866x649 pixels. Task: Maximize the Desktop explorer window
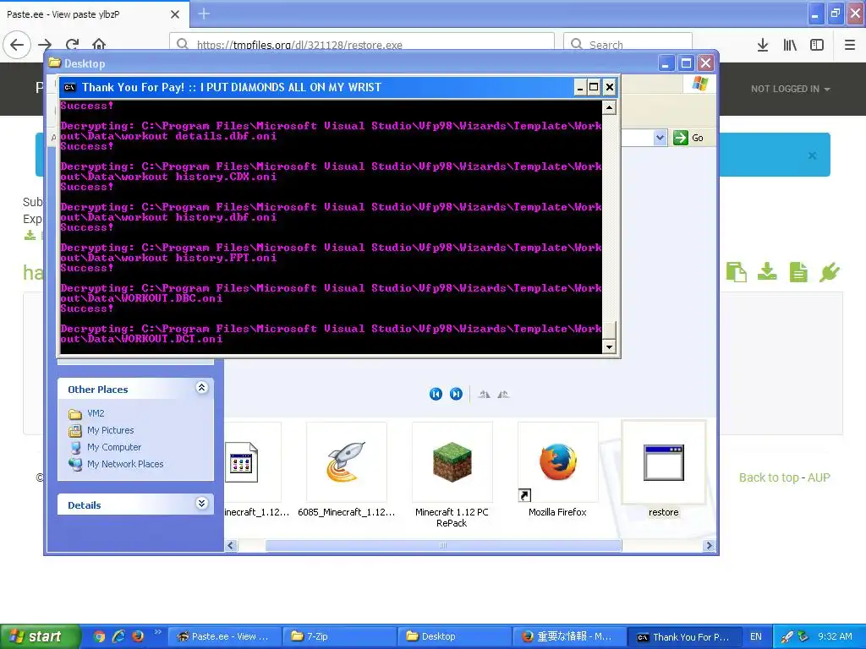[x=686, y=63]
